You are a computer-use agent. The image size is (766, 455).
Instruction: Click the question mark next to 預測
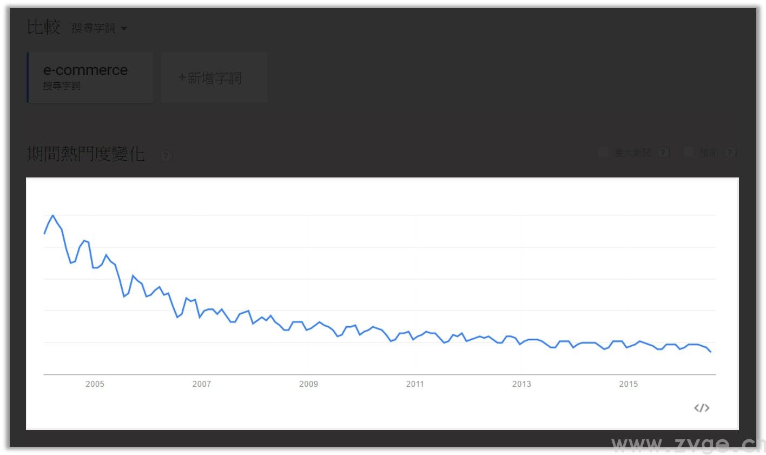pyautogui.click(x=731, y=153)
